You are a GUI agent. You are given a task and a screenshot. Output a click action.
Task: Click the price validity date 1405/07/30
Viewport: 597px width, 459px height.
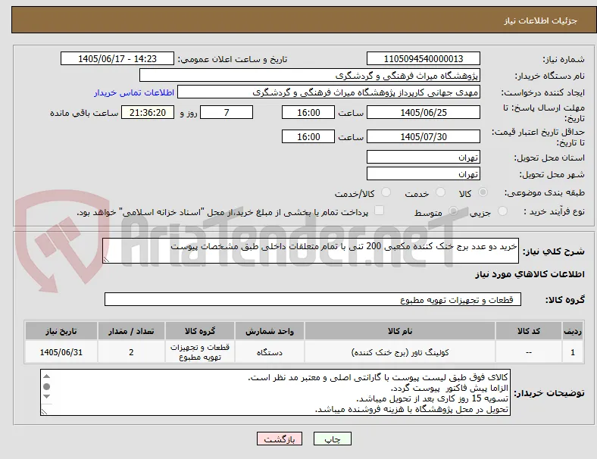424,136
